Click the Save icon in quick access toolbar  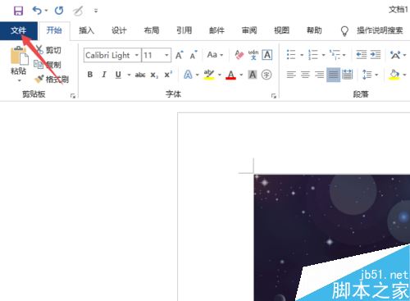18,11
